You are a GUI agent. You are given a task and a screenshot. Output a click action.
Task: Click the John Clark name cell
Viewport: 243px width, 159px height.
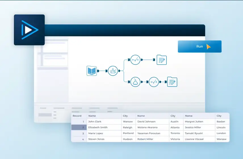click(95, 122)
